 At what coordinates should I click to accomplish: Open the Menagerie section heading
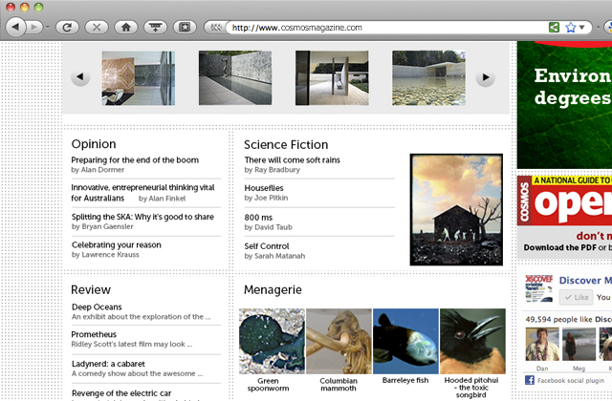273,290
